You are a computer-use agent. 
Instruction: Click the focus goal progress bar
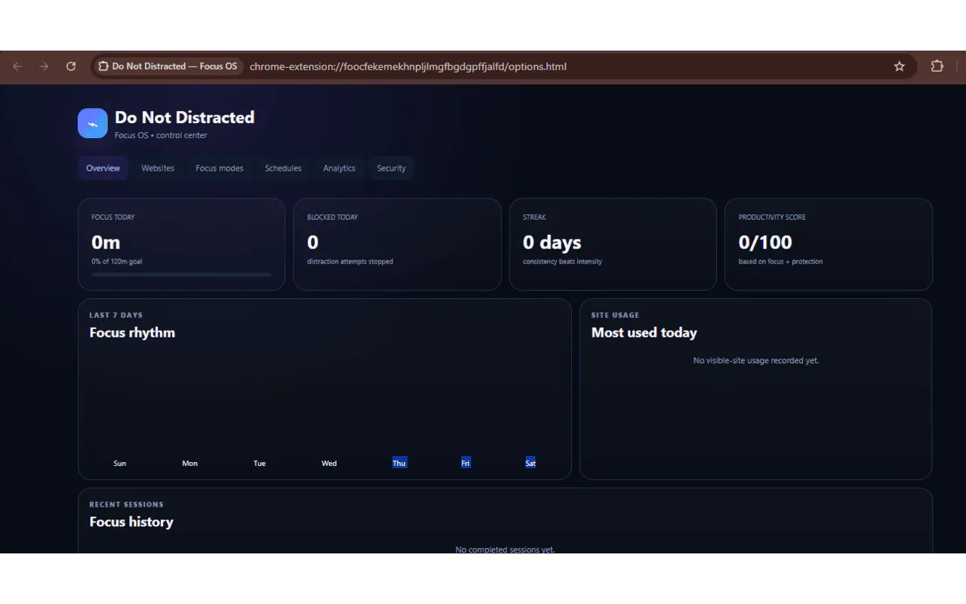181,275
